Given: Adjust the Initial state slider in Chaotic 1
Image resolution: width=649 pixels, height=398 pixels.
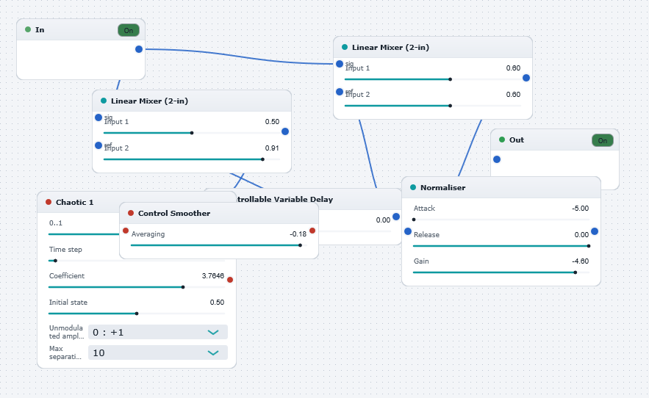Looking at the screenshot, I should 137,314.
